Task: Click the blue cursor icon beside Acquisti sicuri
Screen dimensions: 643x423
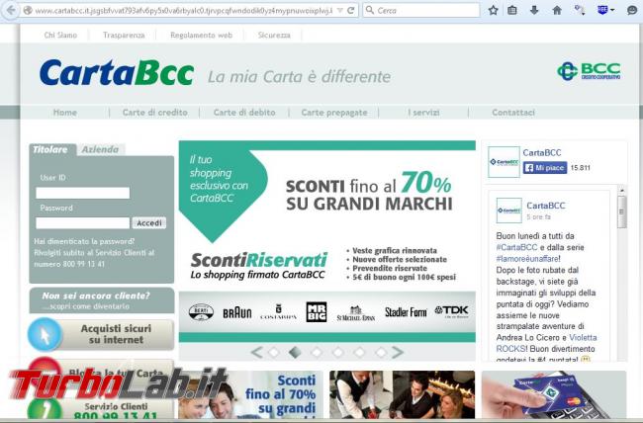Action: point(45,334)
